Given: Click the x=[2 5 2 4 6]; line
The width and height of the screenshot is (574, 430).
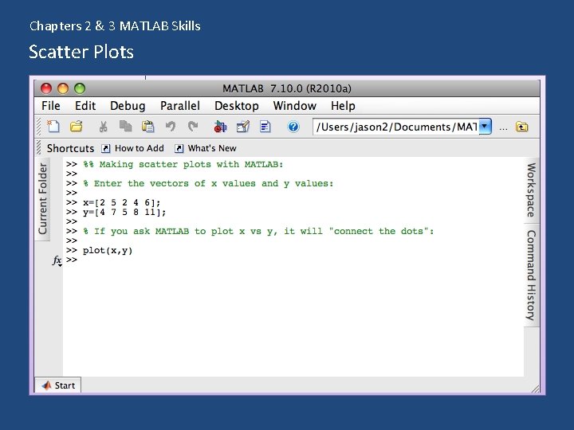Looking at the screenshot, I should [x=121, y=202].
